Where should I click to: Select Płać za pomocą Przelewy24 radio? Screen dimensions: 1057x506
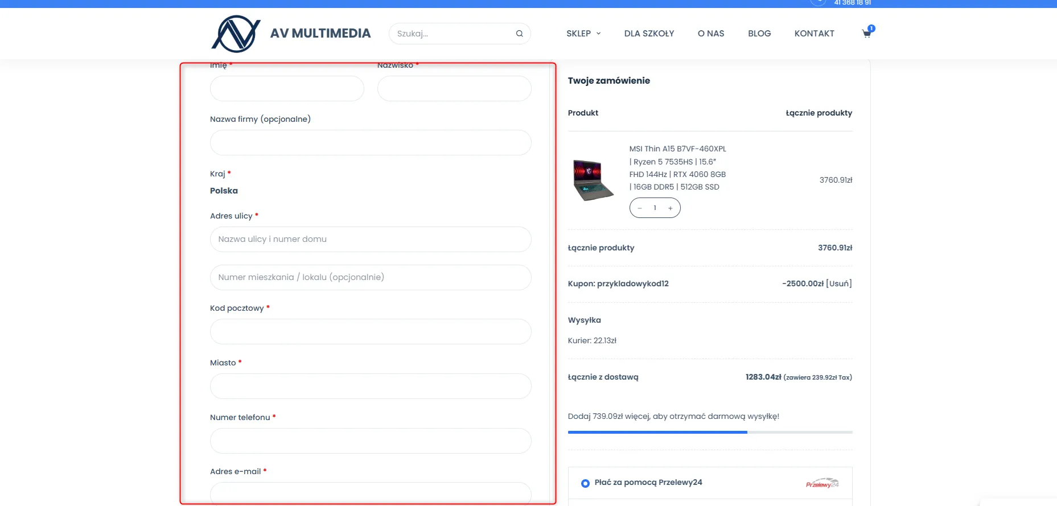coord(585,483)
